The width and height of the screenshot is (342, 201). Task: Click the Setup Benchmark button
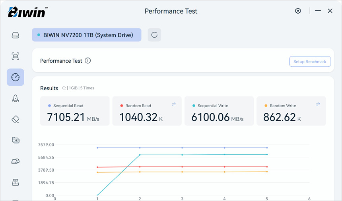tap(309, 62)
